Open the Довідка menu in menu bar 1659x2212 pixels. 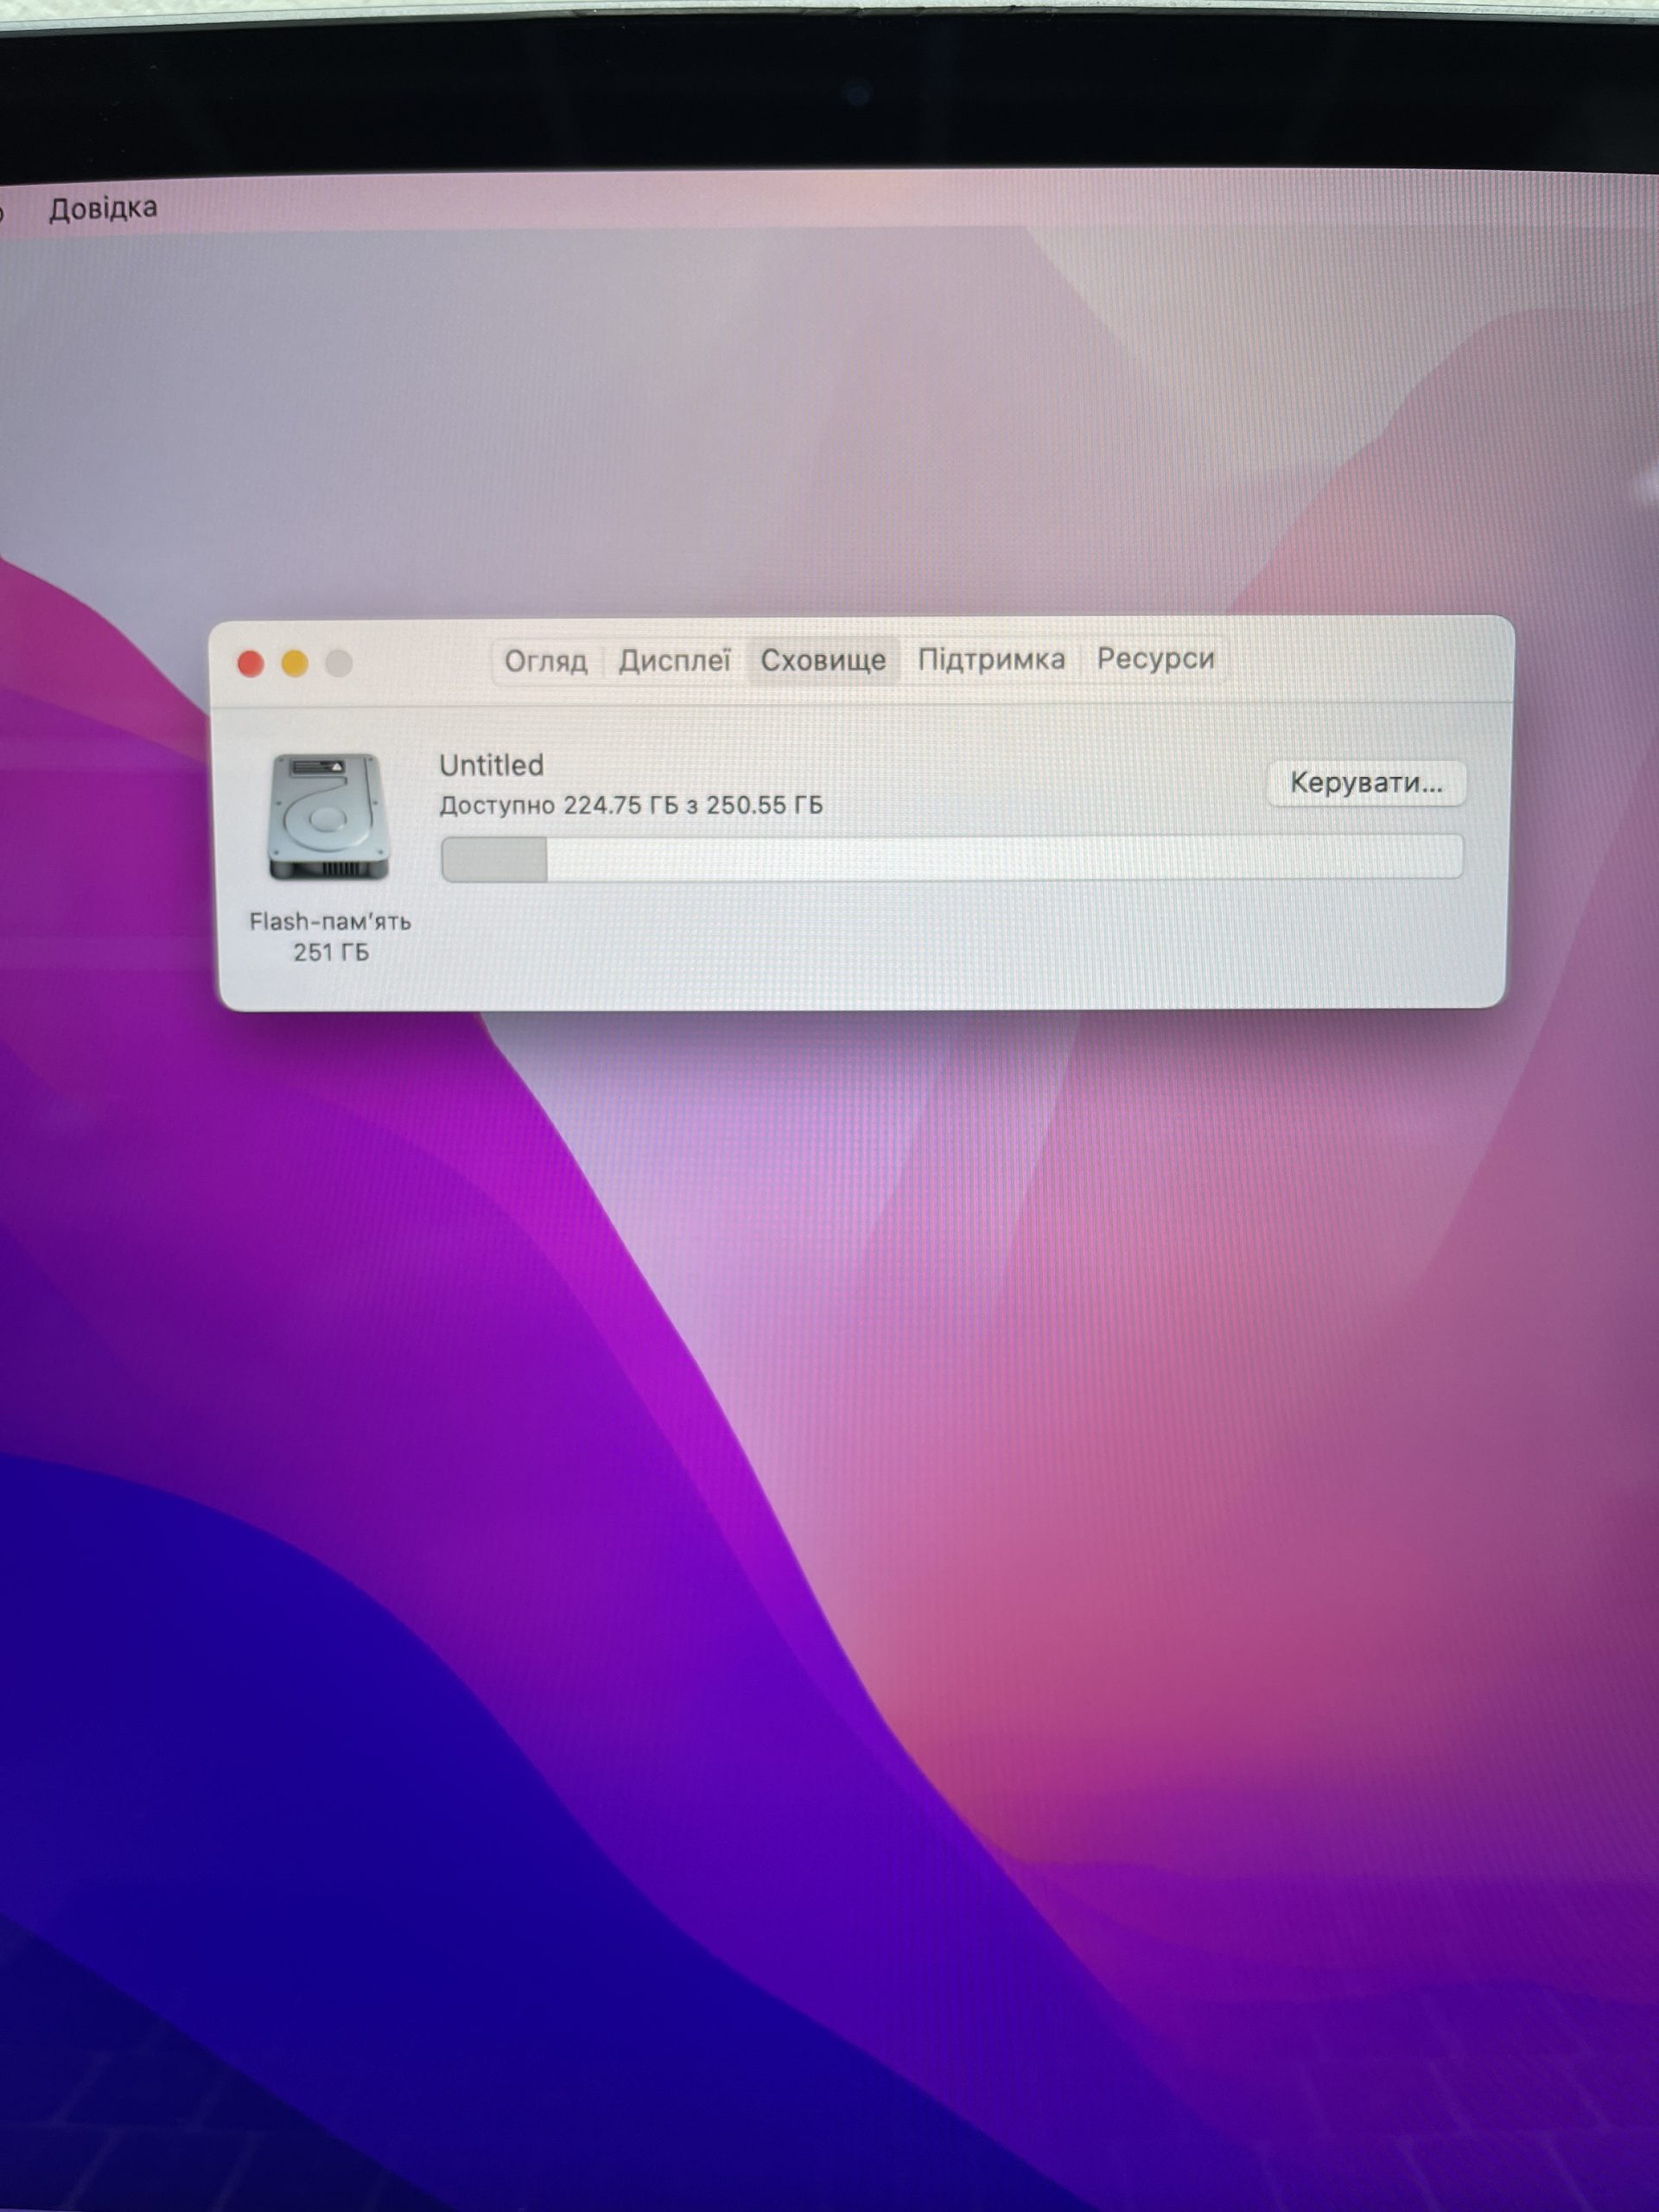click(x=103, y=208)
